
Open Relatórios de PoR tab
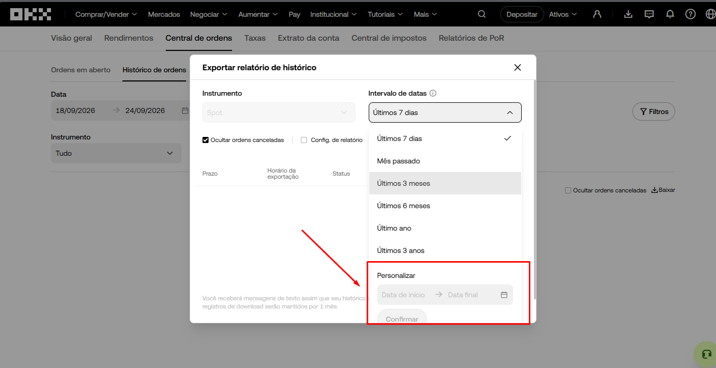pyautogui.click(x=471, y=38)
